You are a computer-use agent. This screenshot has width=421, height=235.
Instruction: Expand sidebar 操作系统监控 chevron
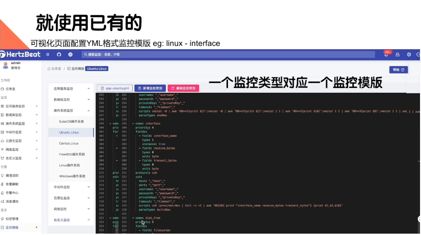point(37,124)
